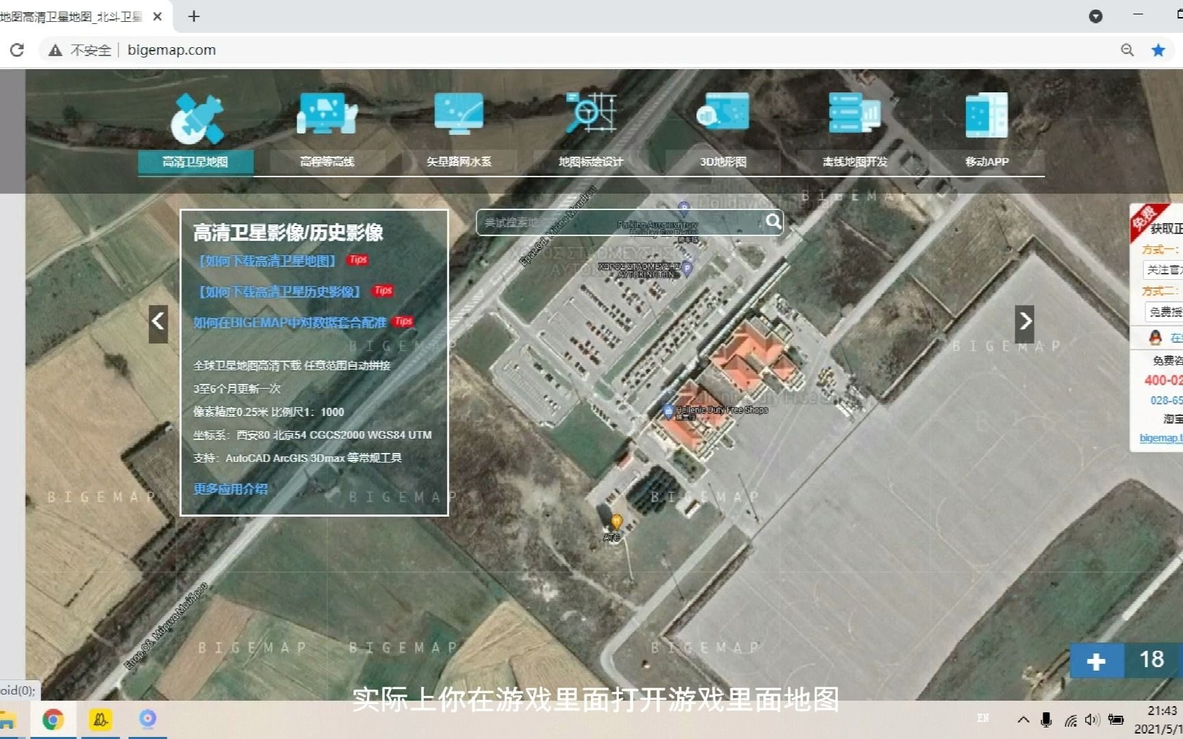Click the taskbar clock 21:43
1183x739 pixels.
[1162, 711]
